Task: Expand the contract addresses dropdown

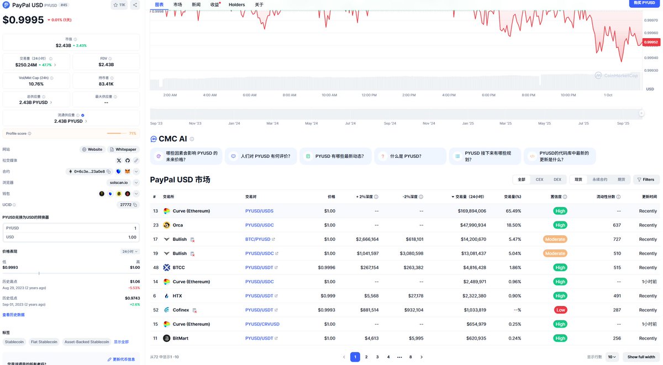Action: 136,171
